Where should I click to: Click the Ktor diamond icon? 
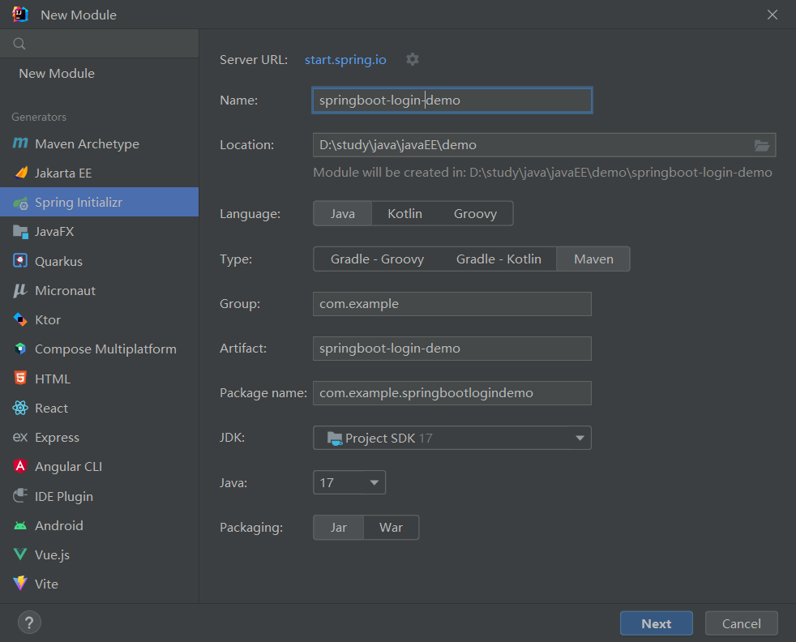pyautogui.click(x=20, y=319)
